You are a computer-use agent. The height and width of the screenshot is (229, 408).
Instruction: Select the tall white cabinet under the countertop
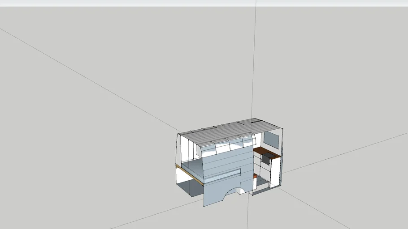tap(275, 172)
